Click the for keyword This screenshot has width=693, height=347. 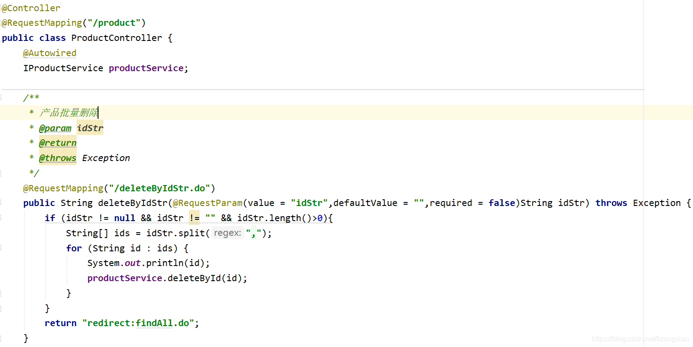[x=74, y=248]
